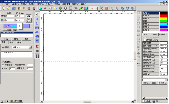Screen dimensions: 169x104
Task: Click the Cut scissors icon
Action: coord(45,8)
